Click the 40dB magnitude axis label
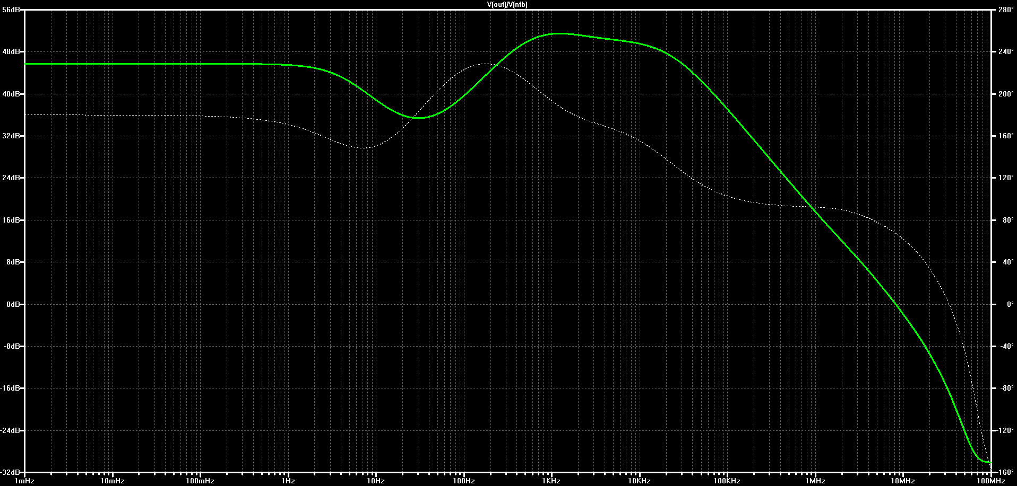This screenshot has height=486, width=1017. point(11,94)
